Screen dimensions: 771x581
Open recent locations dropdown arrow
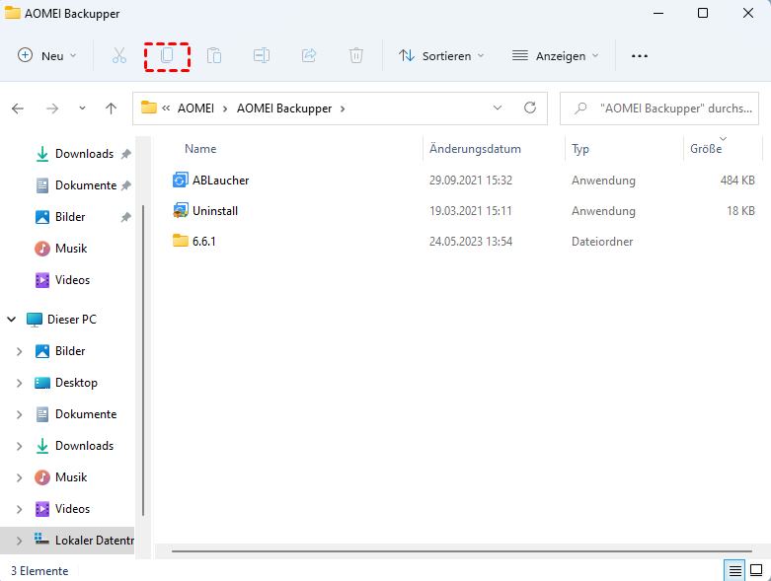82,109
